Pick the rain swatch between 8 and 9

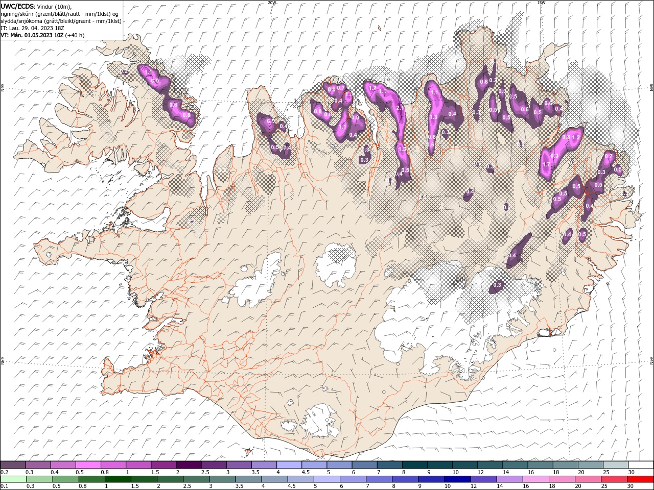(406, 479)
